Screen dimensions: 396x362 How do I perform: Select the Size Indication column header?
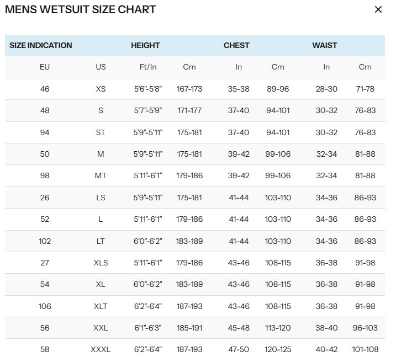coord(41,45)
